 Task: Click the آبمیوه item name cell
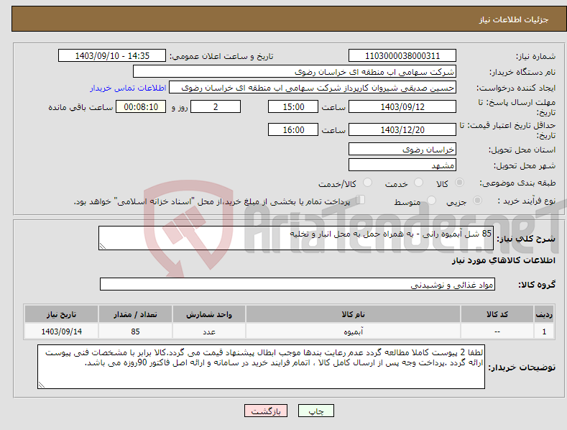(x=353, y=331)
